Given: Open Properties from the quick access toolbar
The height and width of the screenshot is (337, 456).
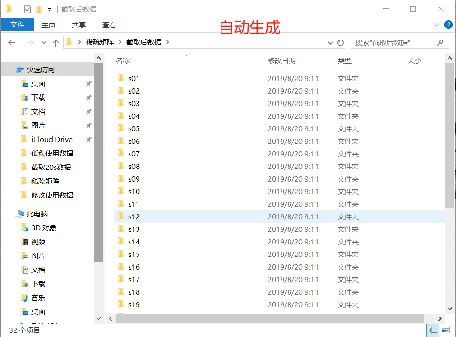Looking at the screenshot, I should [x=27, y=8].
